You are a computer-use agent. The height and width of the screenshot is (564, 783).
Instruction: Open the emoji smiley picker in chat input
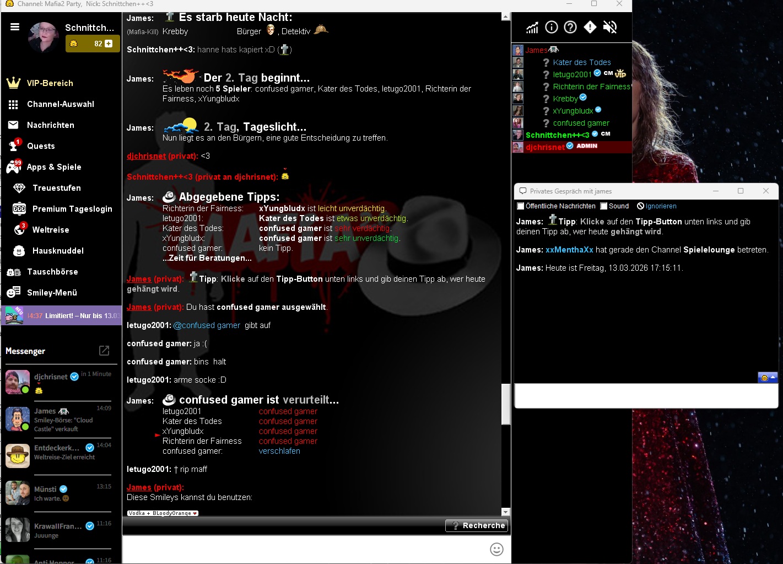click(496, 549)
